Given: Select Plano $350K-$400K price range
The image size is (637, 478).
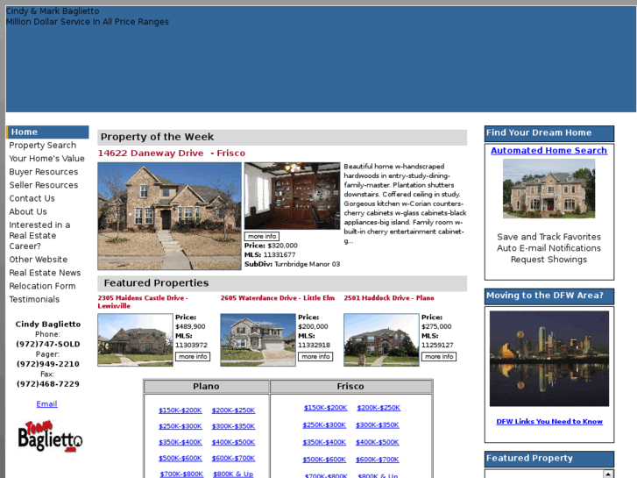Looking at the screenshot, I should pyautogui.click(x=180, y=442).
